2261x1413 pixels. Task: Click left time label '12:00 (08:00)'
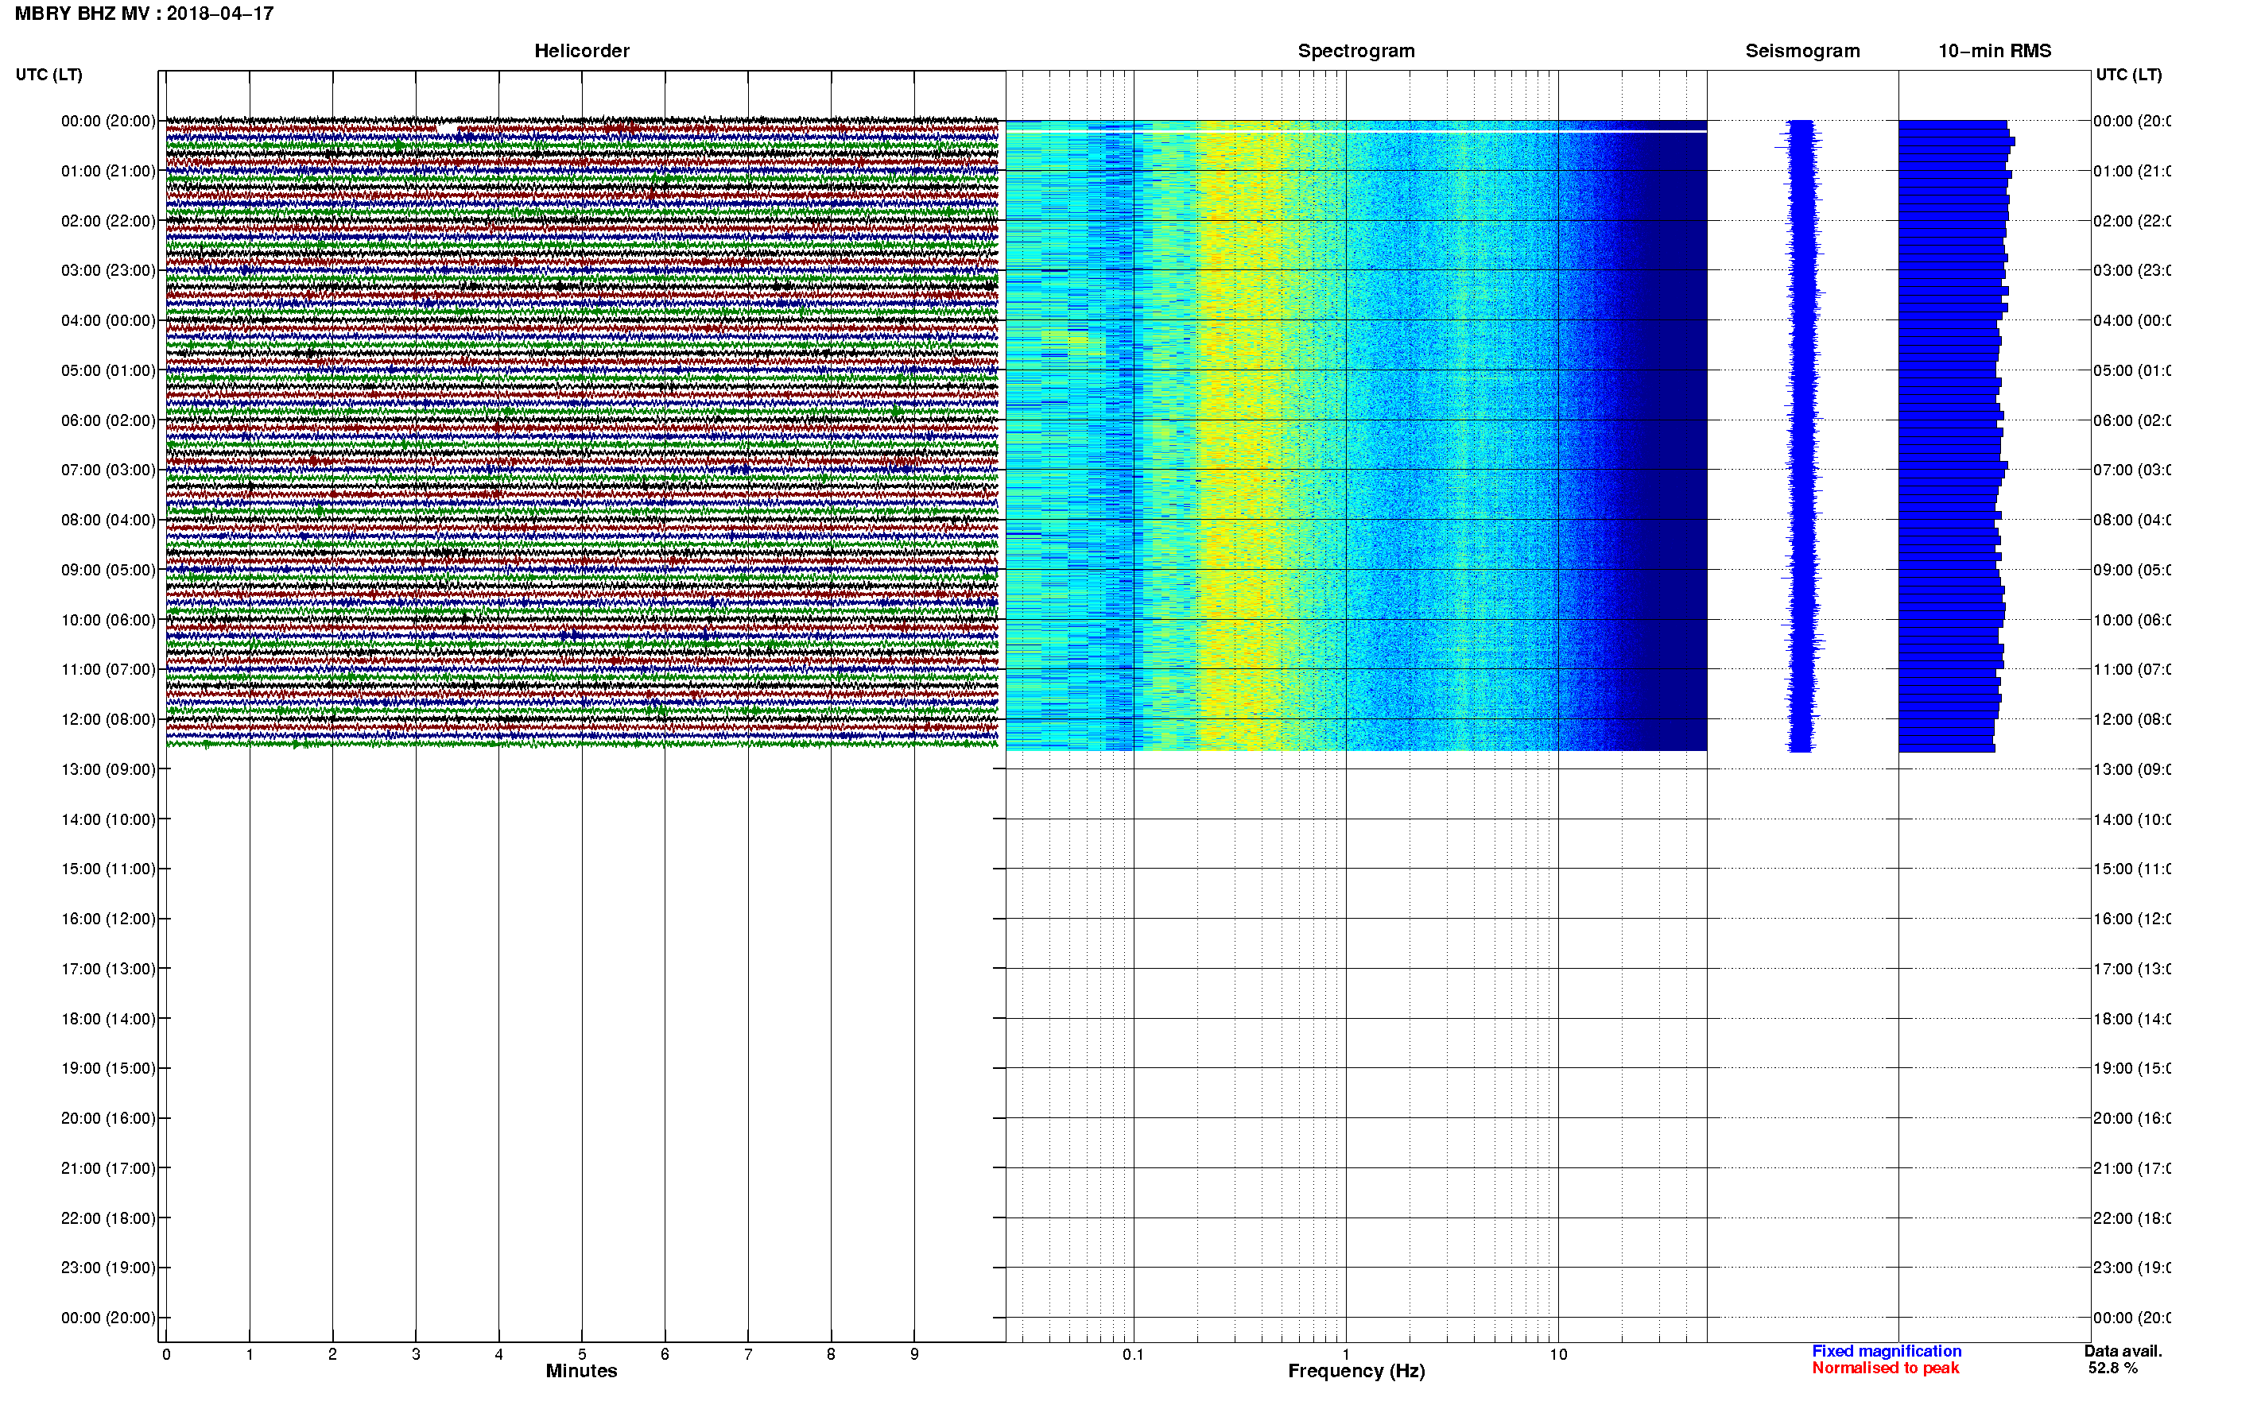click(x=108, y=719)
